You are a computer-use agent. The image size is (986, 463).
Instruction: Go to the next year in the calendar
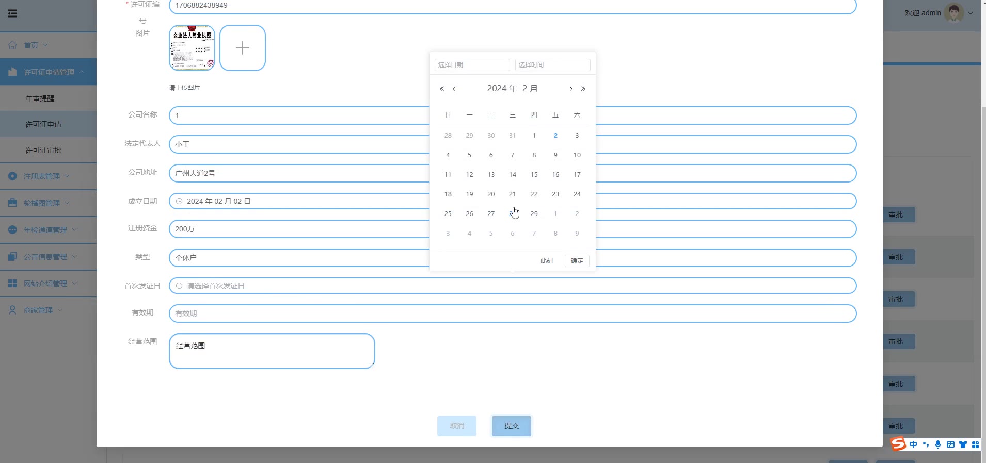pos(583,89)
